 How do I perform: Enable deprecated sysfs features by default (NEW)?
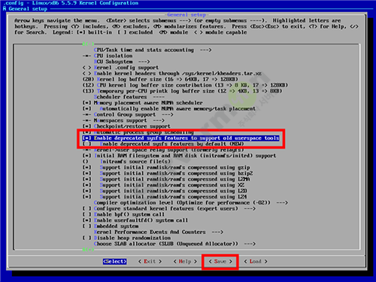point(163,144)
